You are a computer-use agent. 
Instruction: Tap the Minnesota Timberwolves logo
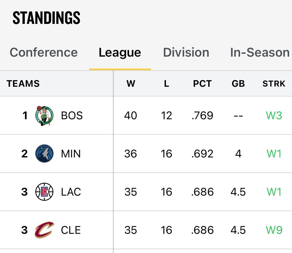tap(44, 154)
